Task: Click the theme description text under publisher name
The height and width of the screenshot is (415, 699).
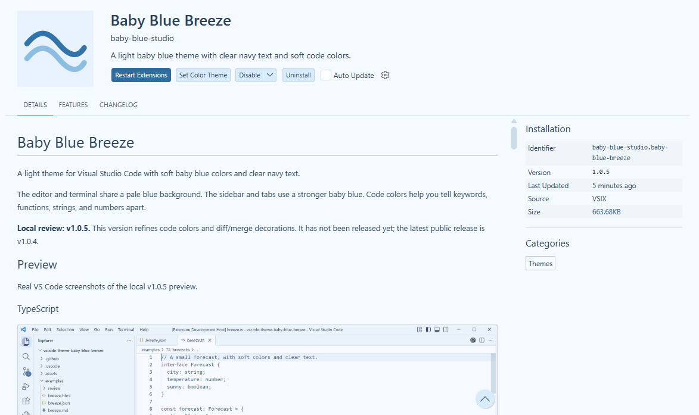Action: [231, 55]
